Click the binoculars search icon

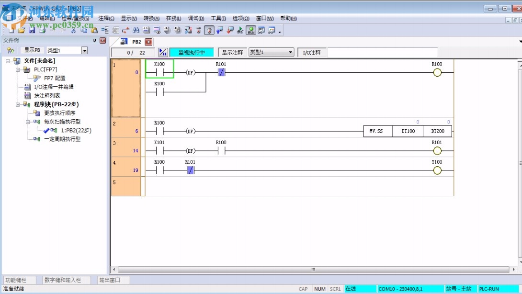click(136, 30)
